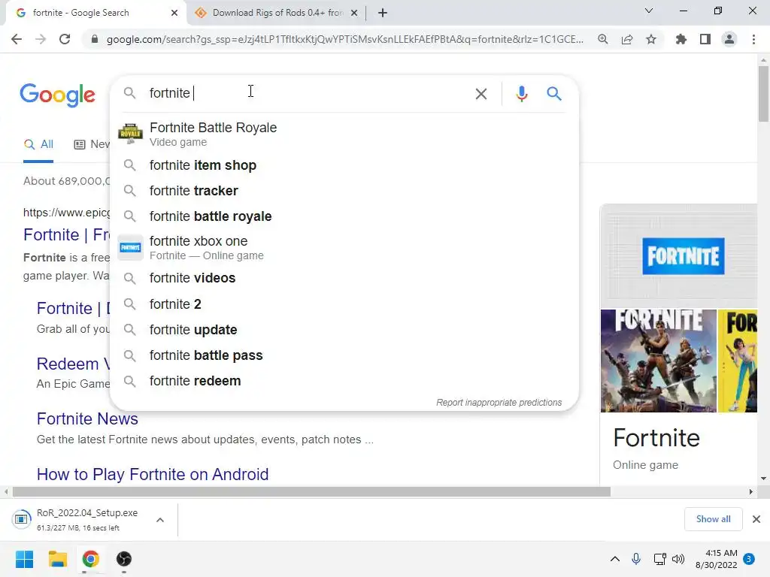The height and width of the screenshot is (577, 770).
Task: Reload the current page
Action: coord(65,39)
